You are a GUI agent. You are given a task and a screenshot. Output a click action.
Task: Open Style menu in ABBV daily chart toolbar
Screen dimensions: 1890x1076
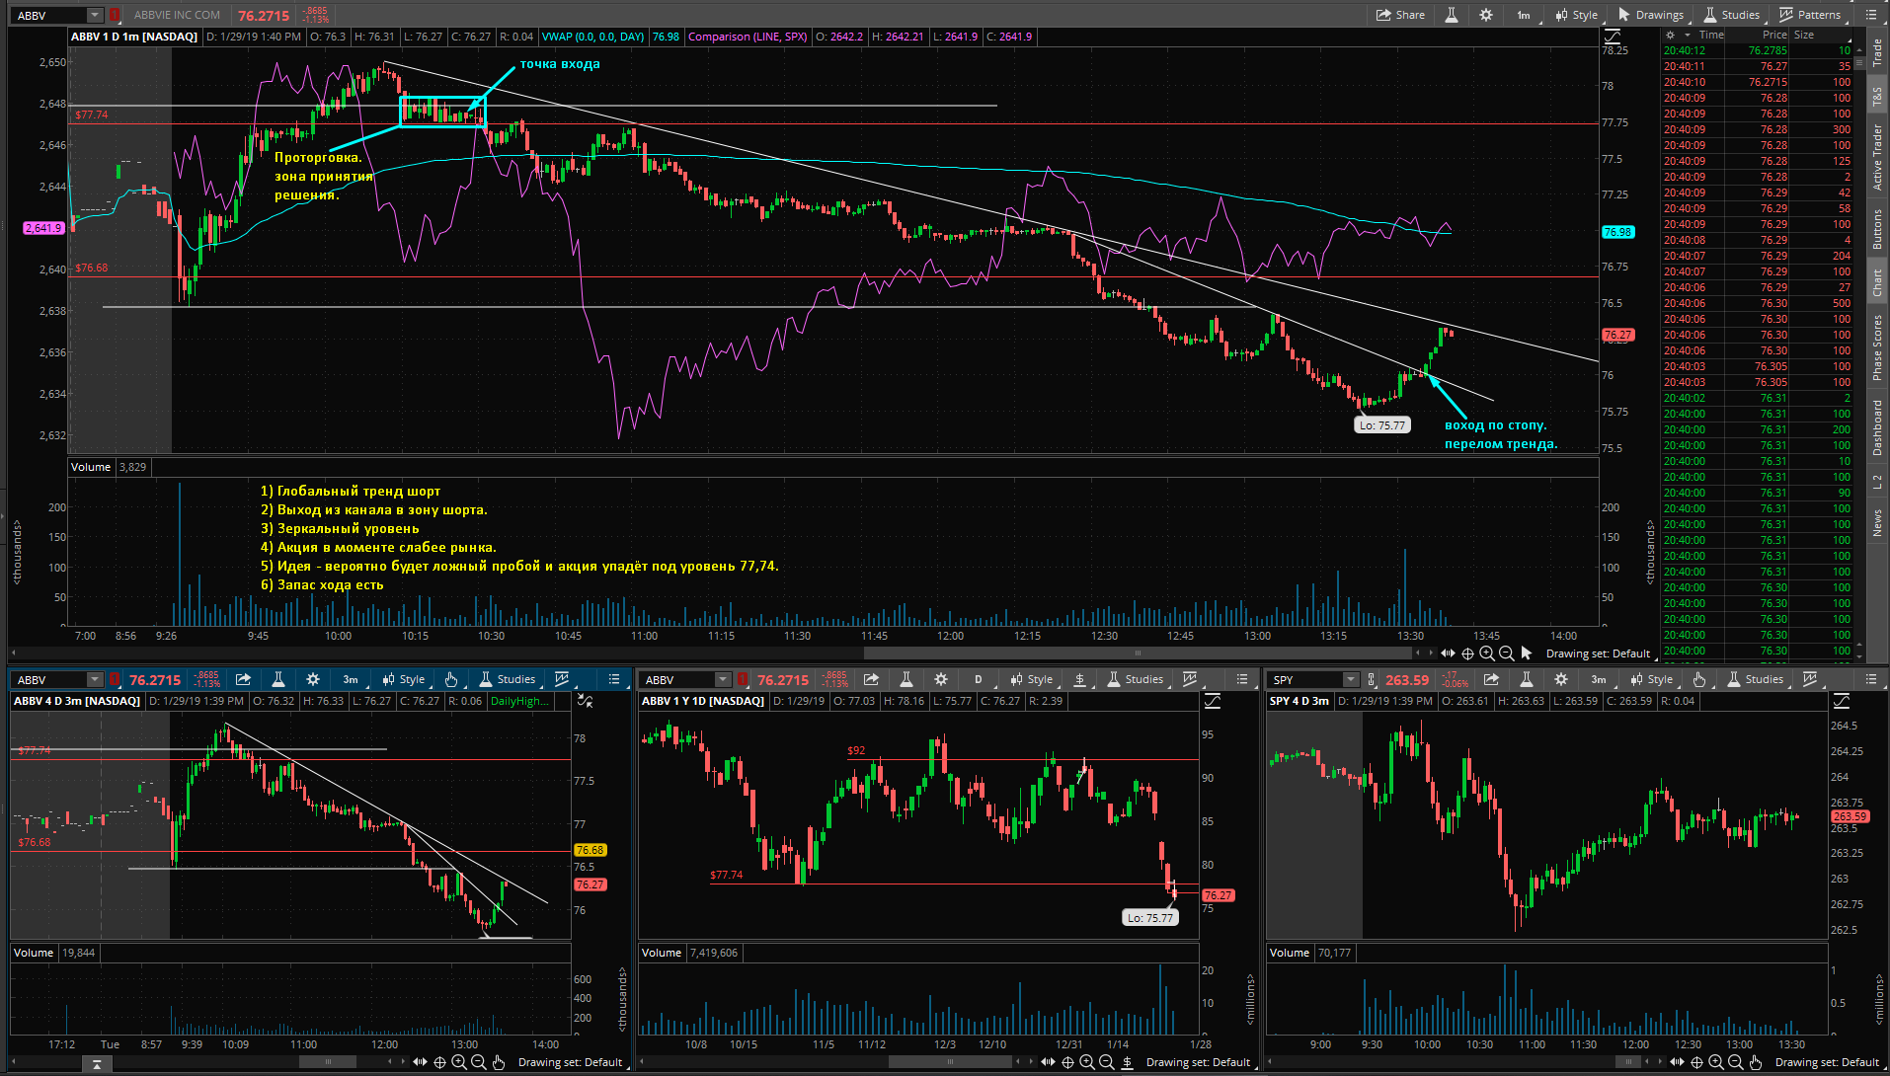[x=1031, y=679]
